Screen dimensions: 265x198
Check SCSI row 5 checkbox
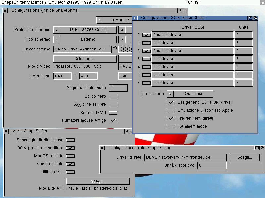(x=146, y=75)
